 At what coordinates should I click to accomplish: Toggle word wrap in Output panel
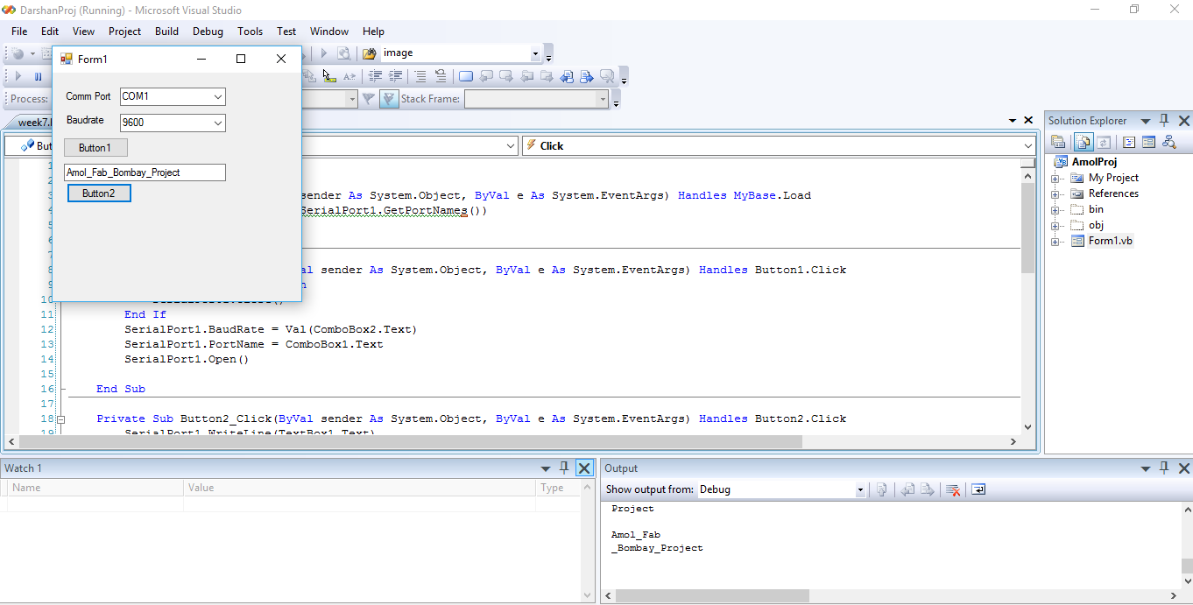coord(978,489)
